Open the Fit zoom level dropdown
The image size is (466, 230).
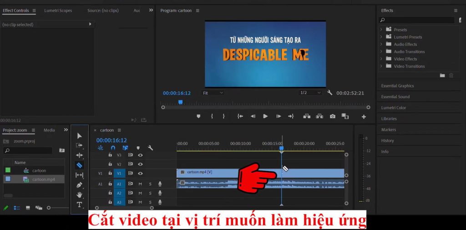213,93
